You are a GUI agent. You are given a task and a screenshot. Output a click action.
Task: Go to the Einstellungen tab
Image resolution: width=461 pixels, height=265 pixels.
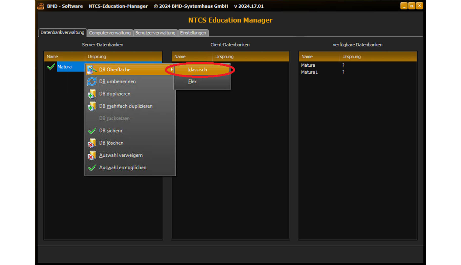click(x=193, y=33)
